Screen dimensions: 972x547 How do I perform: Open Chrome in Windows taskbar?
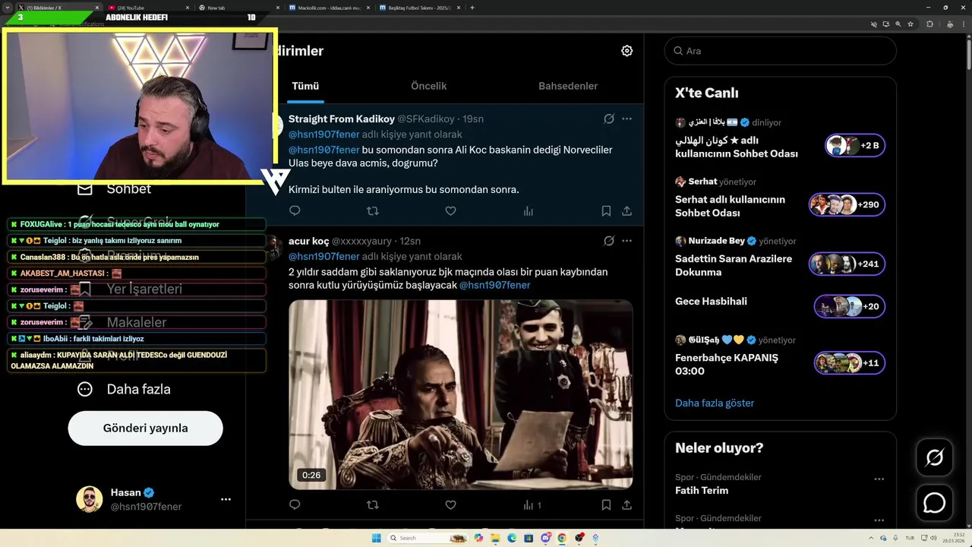[561, 538]
